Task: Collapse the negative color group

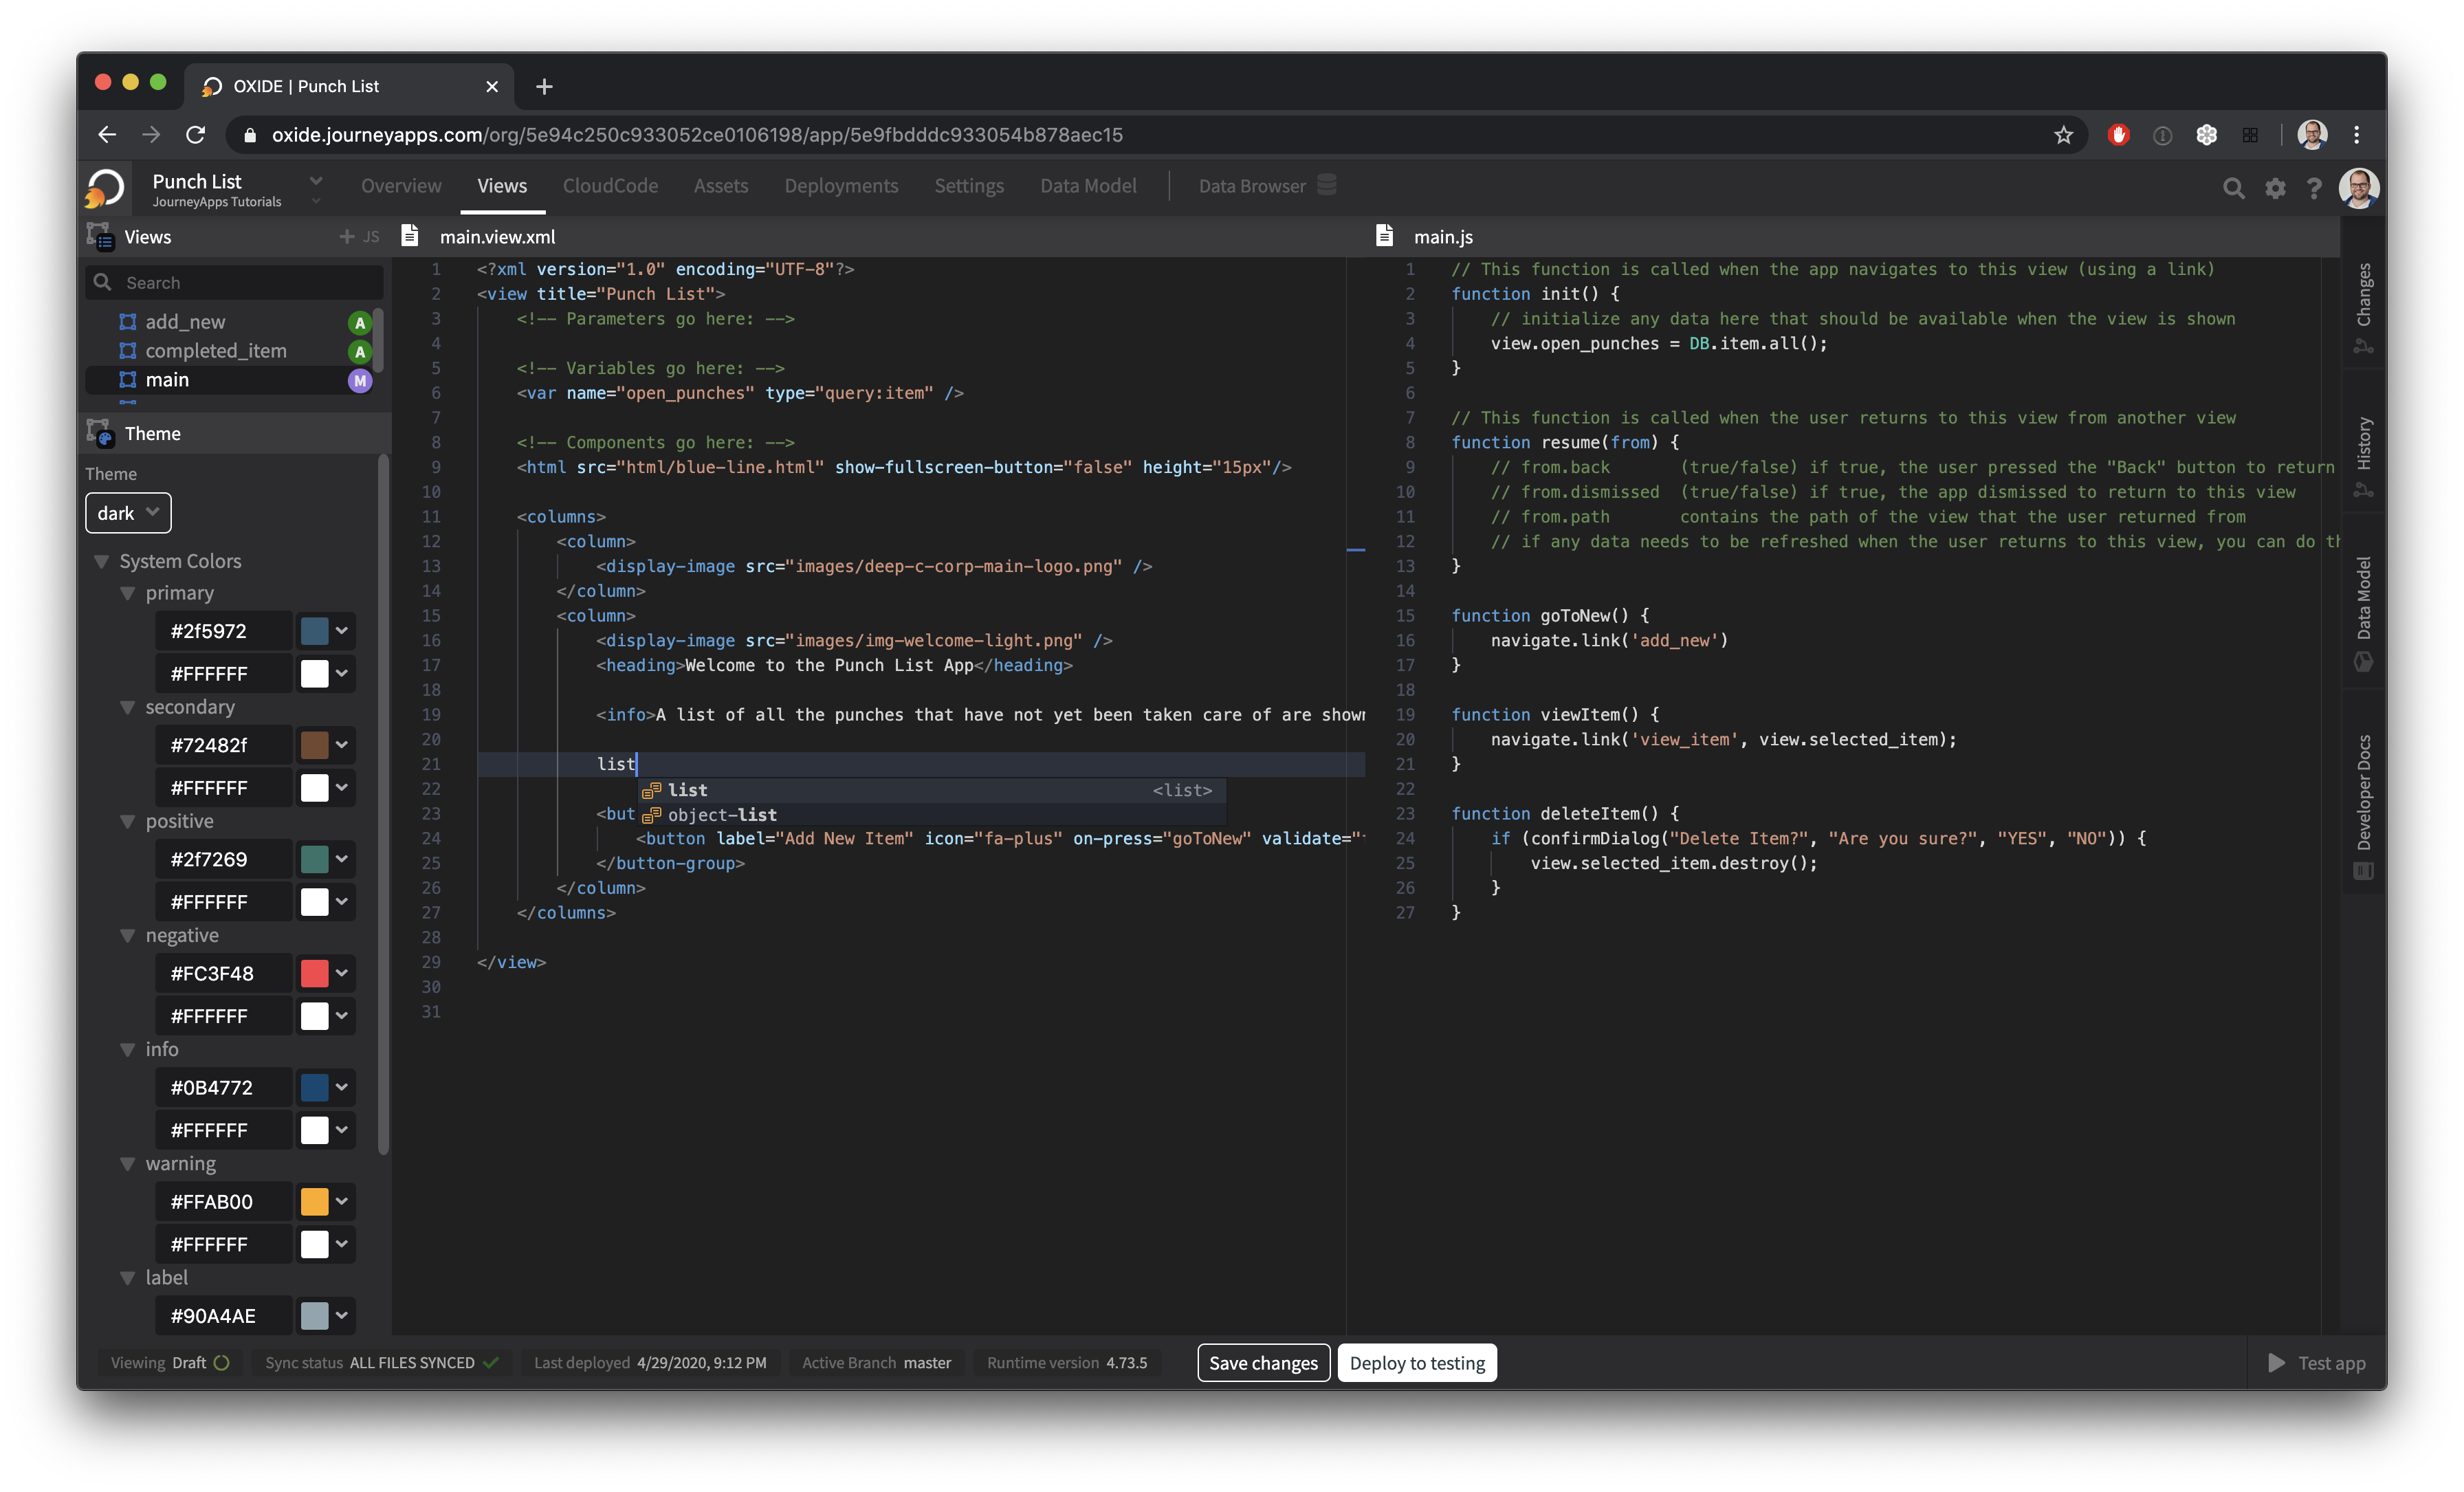Action: (x=127, y=935)
